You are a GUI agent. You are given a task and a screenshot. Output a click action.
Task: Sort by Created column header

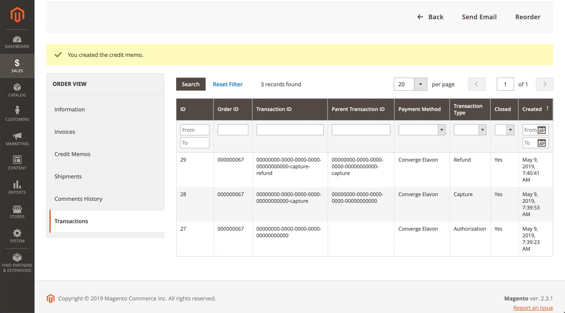coord(536,109)
